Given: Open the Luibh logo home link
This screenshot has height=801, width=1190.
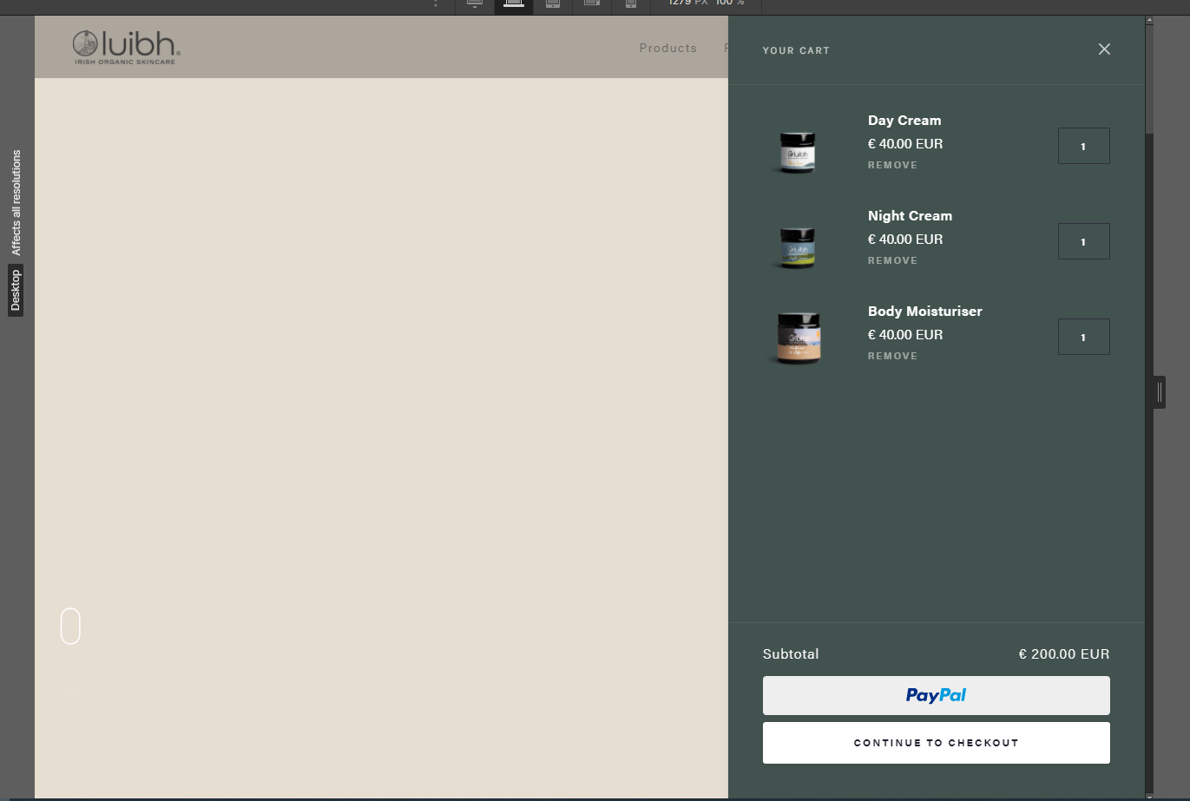Looking at the screenshot, I should tap(127, 48).
